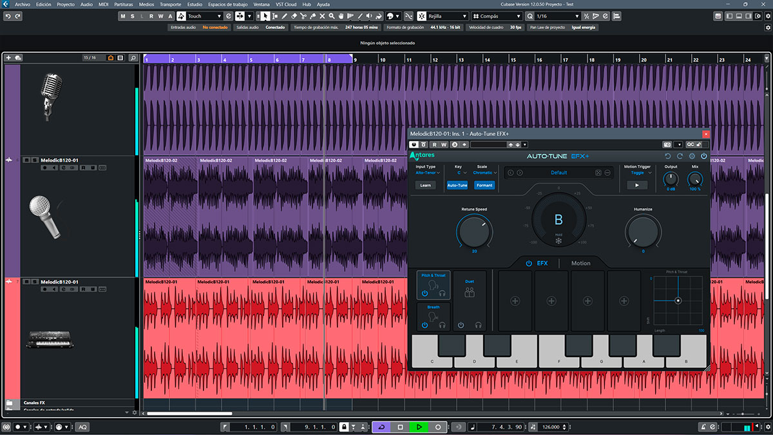Viewport: 773px width, 435px height.
Task: Toggle Pitch & Throat power icon
Action: click(x=425, y=293)
